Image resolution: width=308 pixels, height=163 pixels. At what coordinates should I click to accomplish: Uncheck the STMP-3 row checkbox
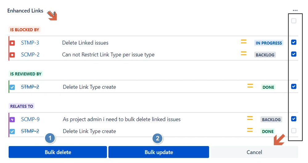(x=294, y=42)
